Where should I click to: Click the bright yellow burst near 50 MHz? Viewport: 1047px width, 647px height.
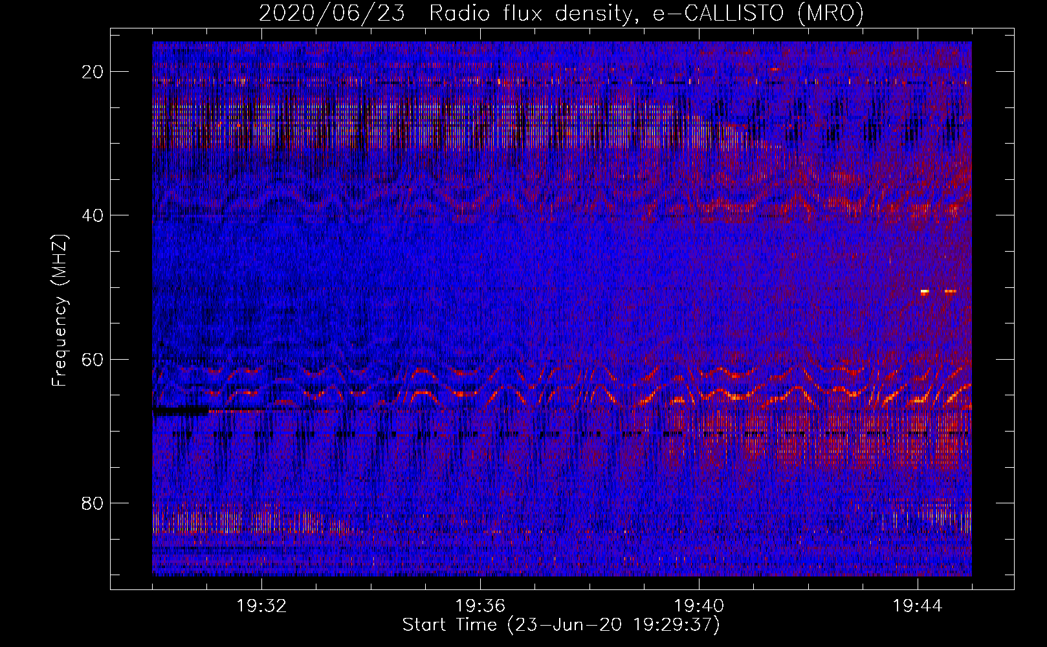click(x=925, y=292)
